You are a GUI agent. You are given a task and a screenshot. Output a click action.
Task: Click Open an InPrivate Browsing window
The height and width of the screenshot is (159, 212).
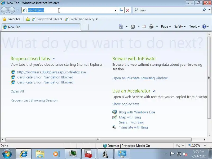coord(140,78)
